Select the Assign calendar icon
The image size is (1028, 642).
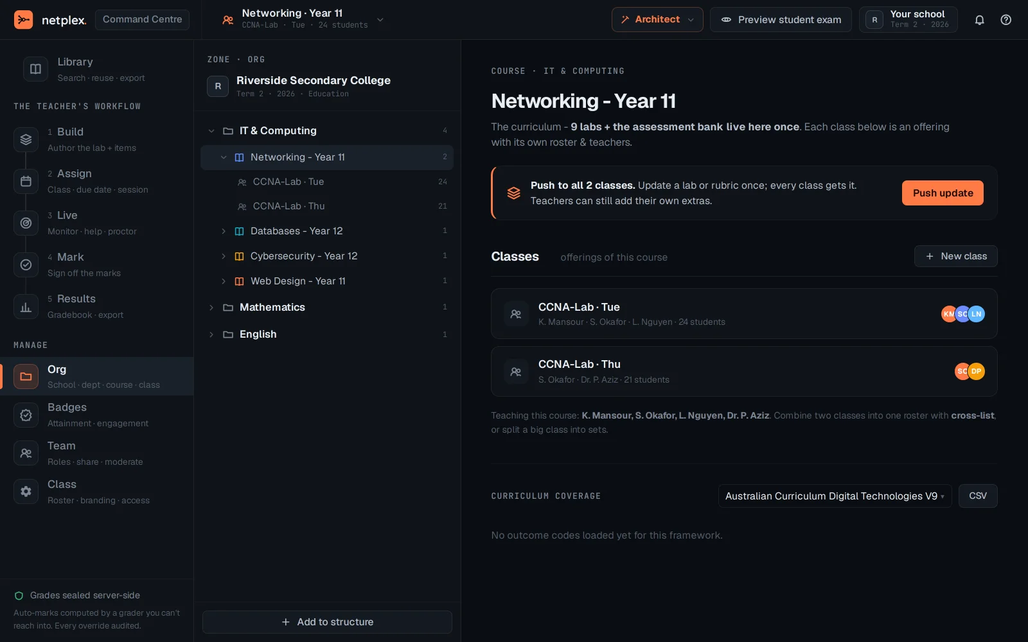(x=26, y=181)
